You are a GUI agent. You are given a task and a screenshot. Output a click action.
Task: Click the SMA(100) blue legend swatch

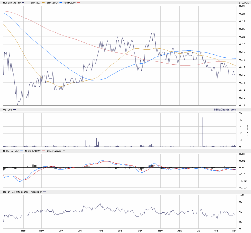[60, 3]
